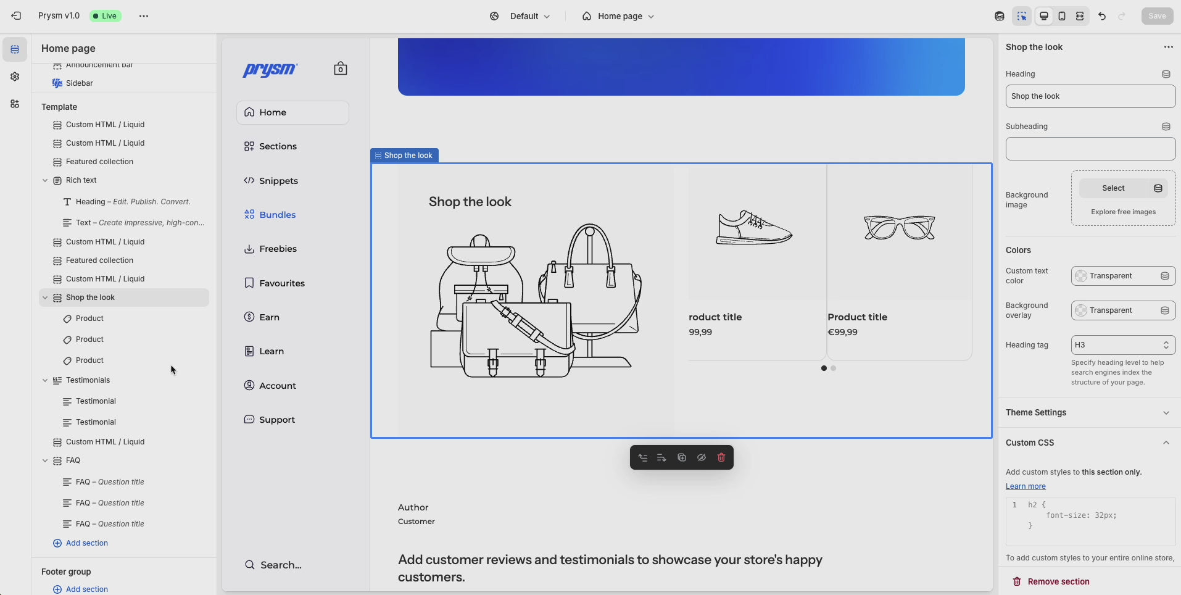Select desktop preview mode

tap(1044, 16)
